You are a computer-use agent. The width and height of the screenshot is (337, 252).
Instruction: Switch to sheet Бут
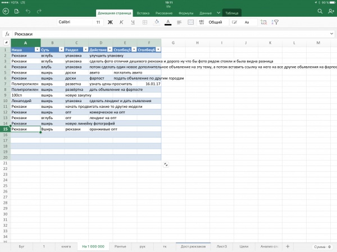point(21,246)
